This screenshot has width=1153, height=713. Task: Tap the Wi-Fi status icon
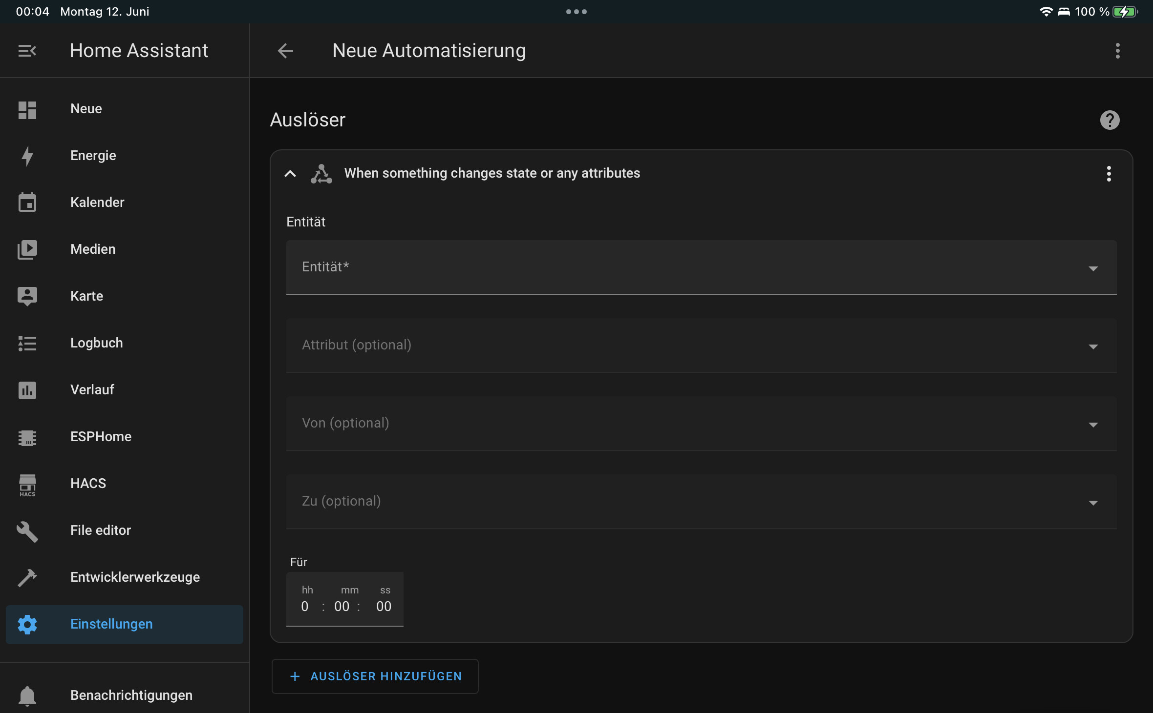pyautogui.click(x=1046, y=12)
